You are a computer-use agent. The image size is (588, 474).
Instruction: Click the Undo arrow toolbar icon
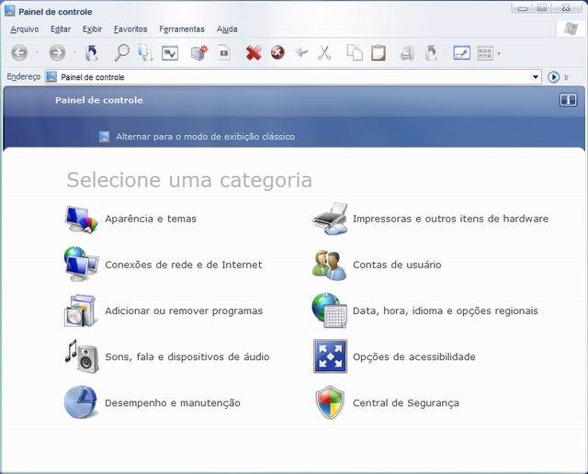(x=301, y=52)
